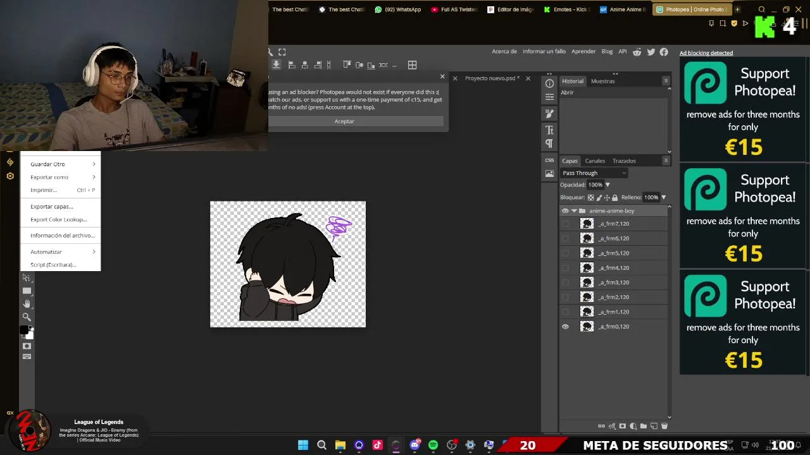Align right edges icon in options bar
Image resolution: width=810 pixels, height=455 pixels.
point(318,64)
